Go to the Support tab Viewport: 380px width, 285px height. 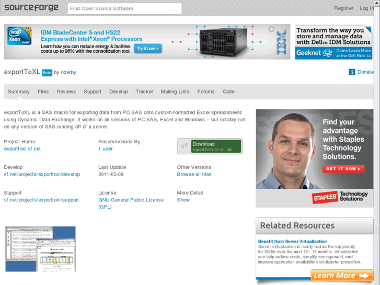click(x=93, y=92)
